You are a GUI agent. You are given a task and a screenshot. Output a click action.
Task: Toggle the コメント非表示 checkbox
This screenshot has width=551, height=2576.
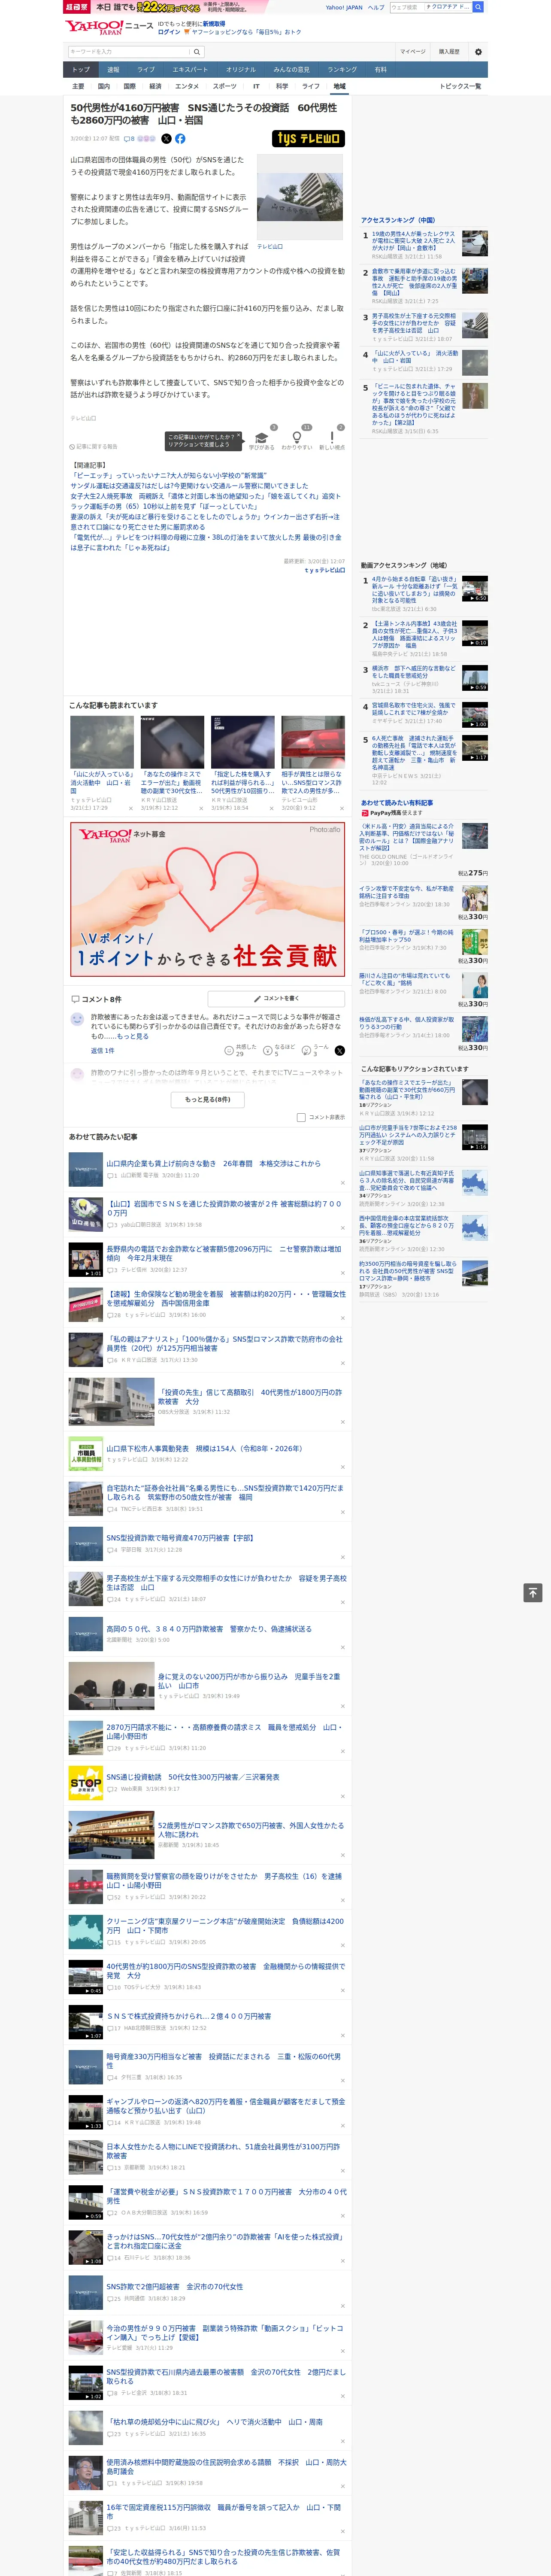(301, 1117)
